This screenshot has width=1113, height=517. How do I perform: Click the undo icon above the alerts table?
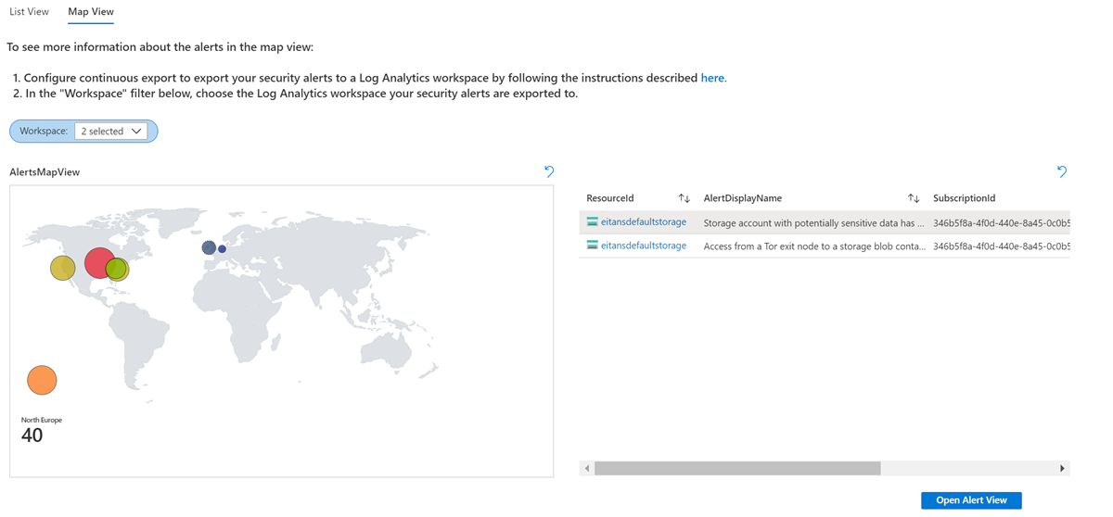1062,171
